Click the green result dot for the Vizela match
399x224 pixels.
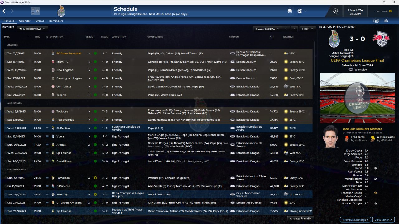pos(95,136)
